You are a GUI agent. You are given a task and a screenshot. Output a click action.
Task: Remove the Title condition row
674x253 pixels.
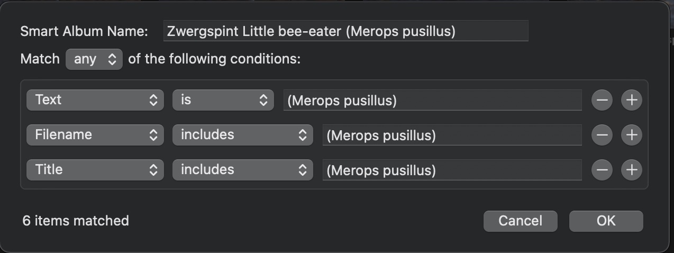[602, 170]
